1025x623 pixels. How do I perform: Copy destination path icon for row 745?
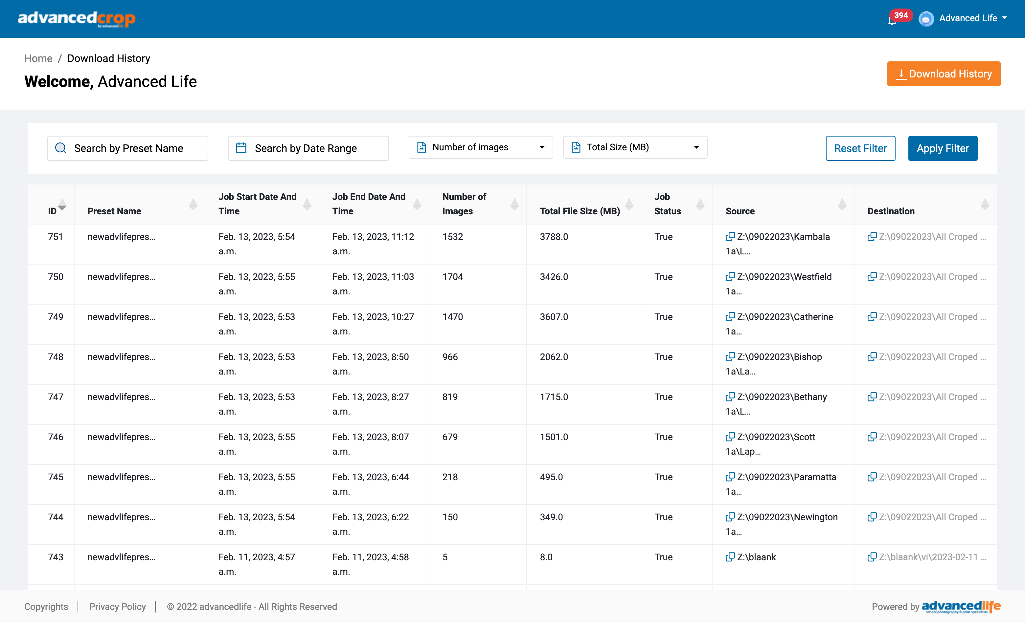point(872,477)
